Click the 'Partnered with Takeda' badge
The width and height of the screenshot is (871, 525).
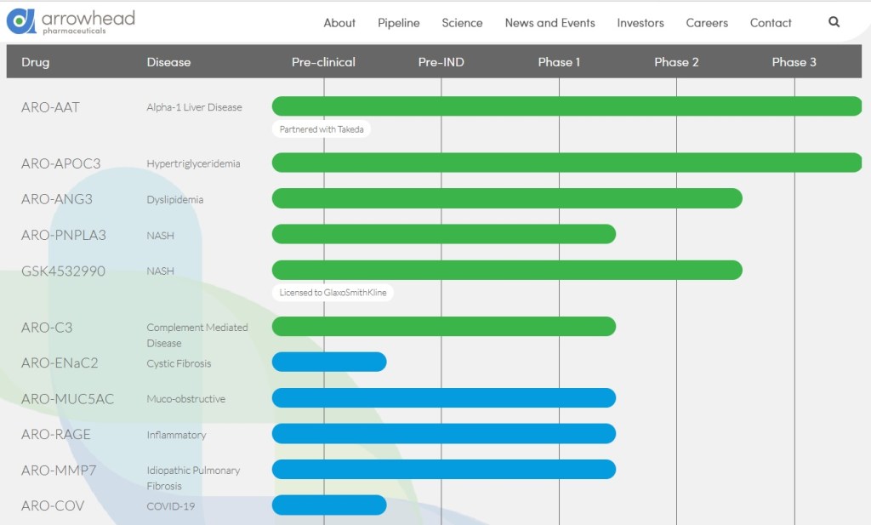pyautogui.click(x=322, y=129)
